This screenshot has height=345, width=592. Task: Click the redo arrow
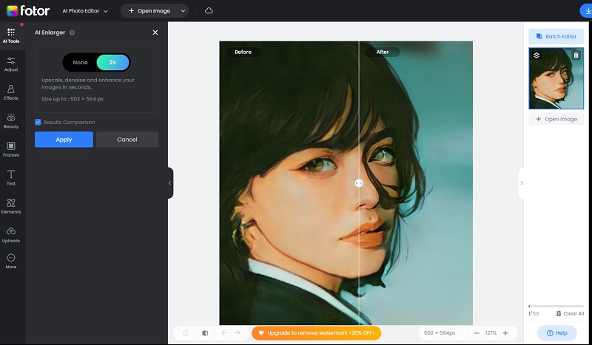[237, 333]
